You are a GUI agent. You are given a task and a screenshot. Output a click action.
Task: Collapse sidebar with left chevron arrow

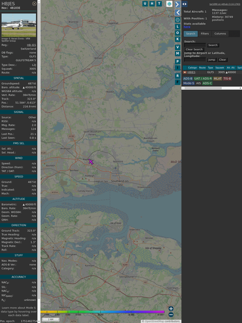click(177, 13)
